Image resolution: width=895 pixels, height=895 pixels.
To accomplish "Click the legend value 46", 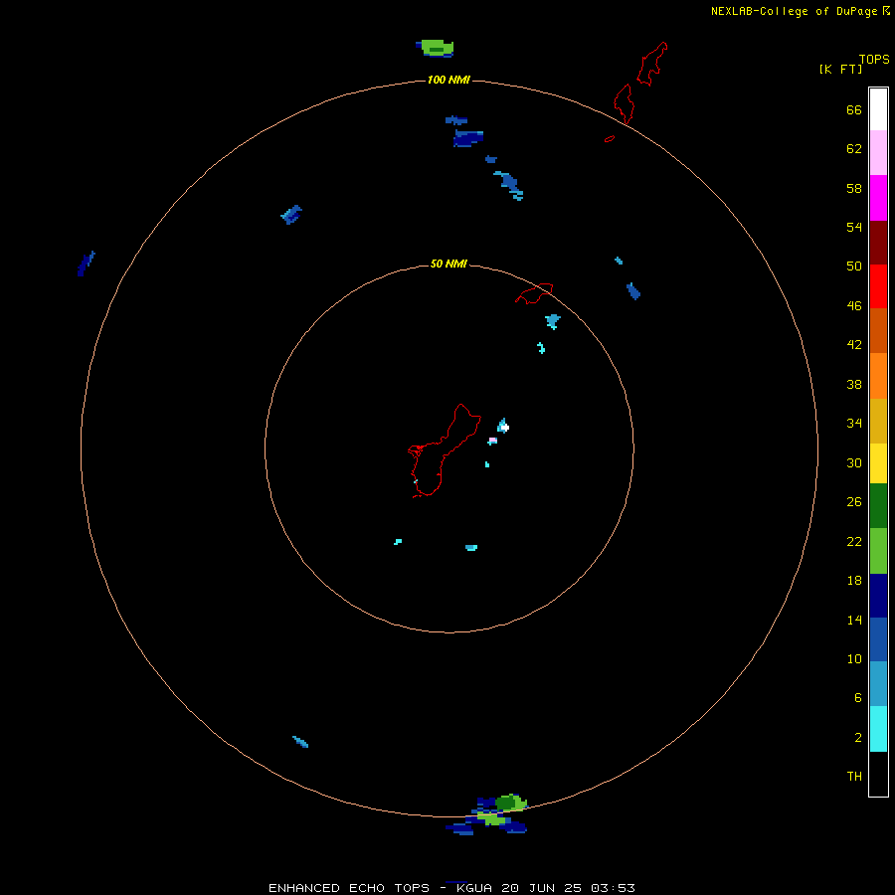I will [854, 305].
